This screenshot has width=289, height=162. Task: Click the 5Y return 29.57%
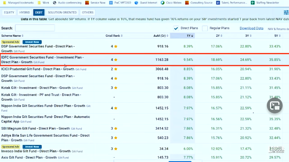point(275,157)
